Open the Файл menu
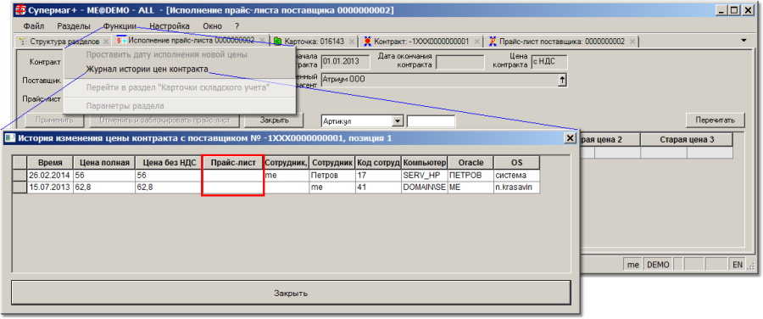Viewport: 763px width, 319px height. [x=34, y=26]
